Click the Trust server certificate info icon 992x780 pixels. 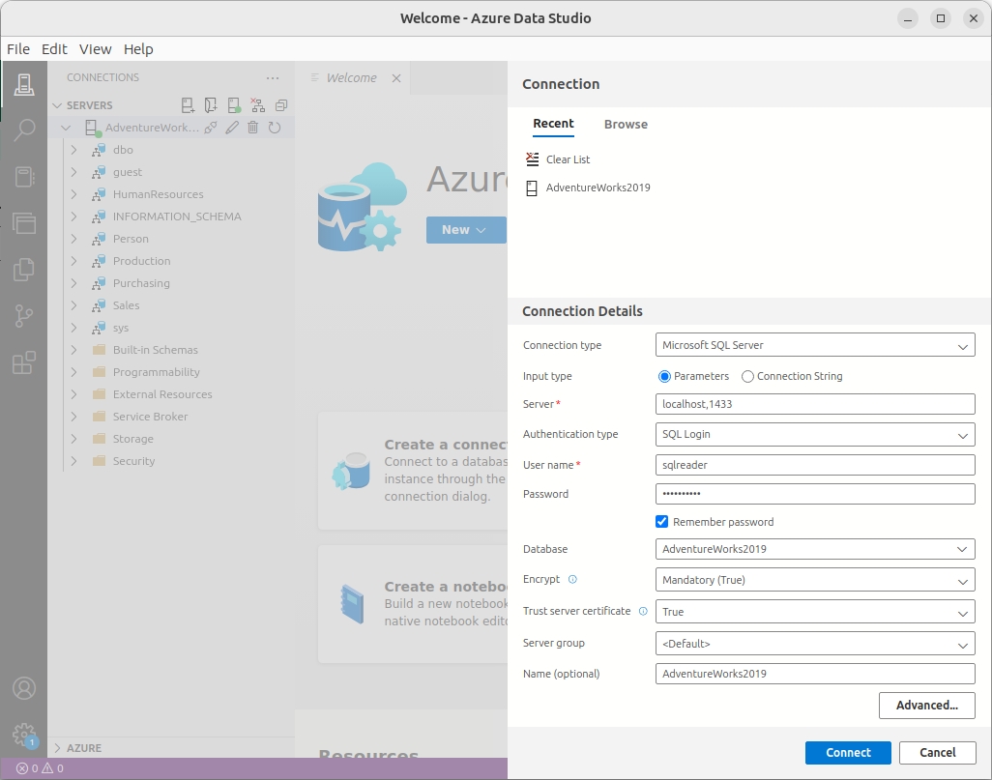643,611
